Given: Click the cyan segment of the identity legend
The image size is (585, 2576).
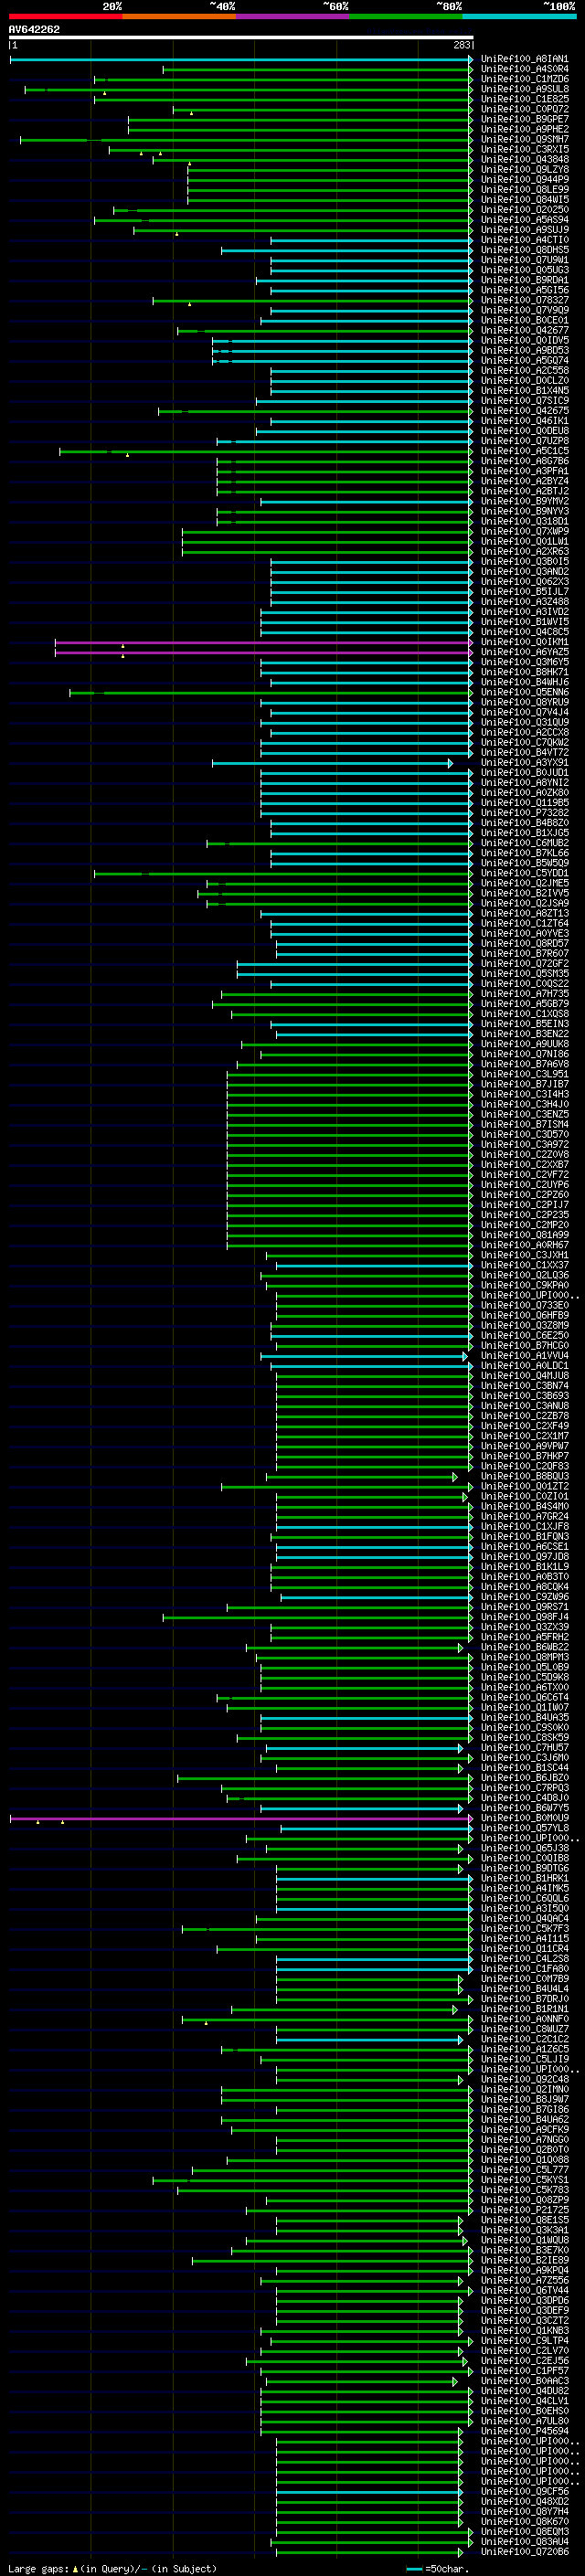Looking at the screenshot, I should 520,16.
